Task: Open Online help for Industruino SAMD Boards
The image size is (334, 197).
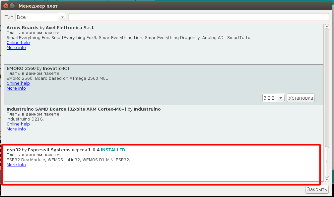Action: coord(18,124)
